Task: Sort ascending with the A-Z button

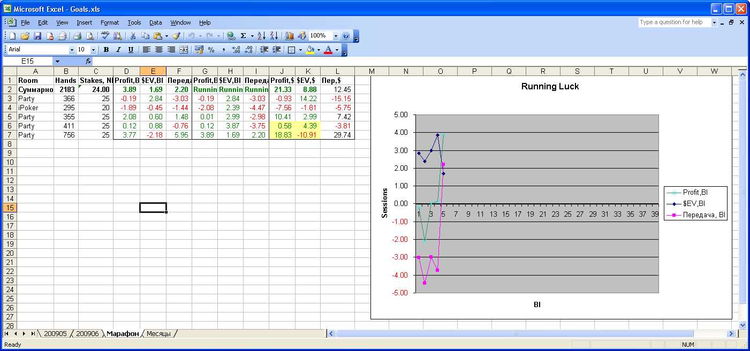Action: 261,36
